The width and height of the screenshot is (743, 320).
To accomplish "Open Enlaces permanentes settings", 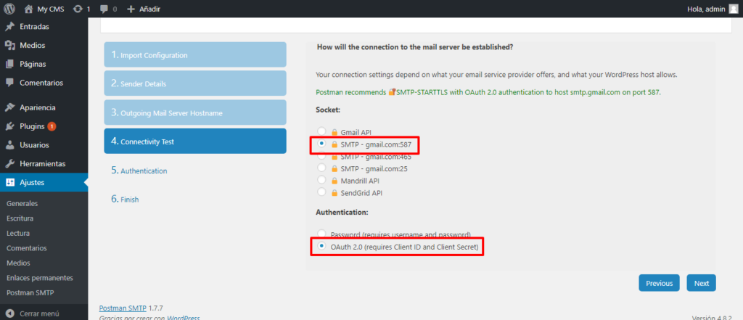I will pyautogui.click(x=40, y=277).
